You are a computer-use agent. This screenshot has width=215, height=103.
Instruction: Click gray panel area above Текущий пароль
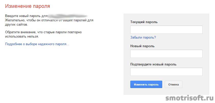click(166, 17)
